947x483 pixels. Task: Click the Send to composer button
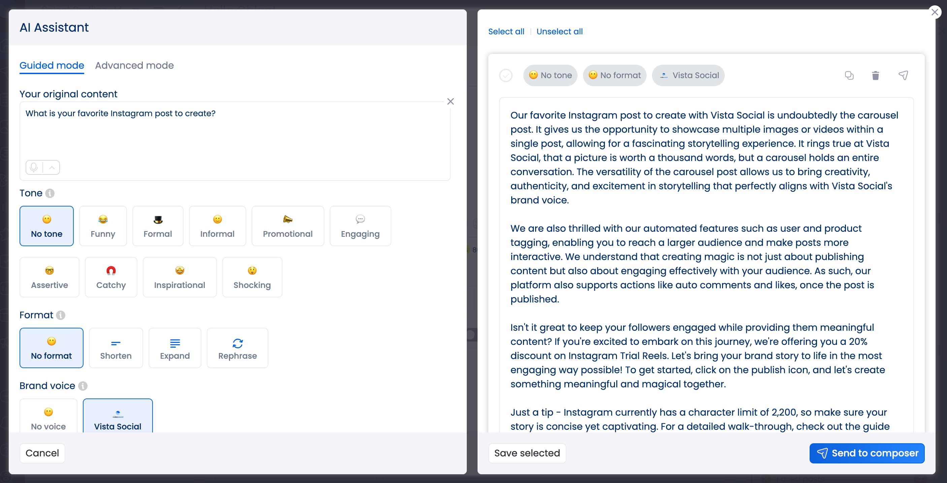click(x=867, y=453)
